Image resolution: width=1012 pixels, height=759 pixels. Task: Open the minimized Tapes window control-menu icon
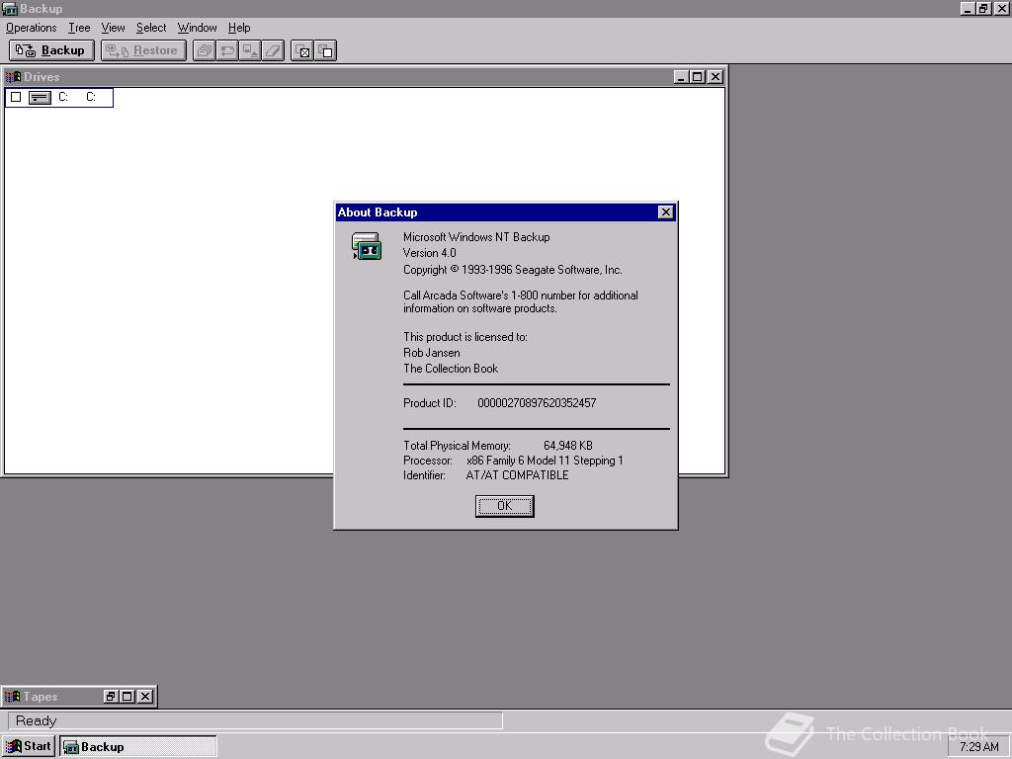12,697
